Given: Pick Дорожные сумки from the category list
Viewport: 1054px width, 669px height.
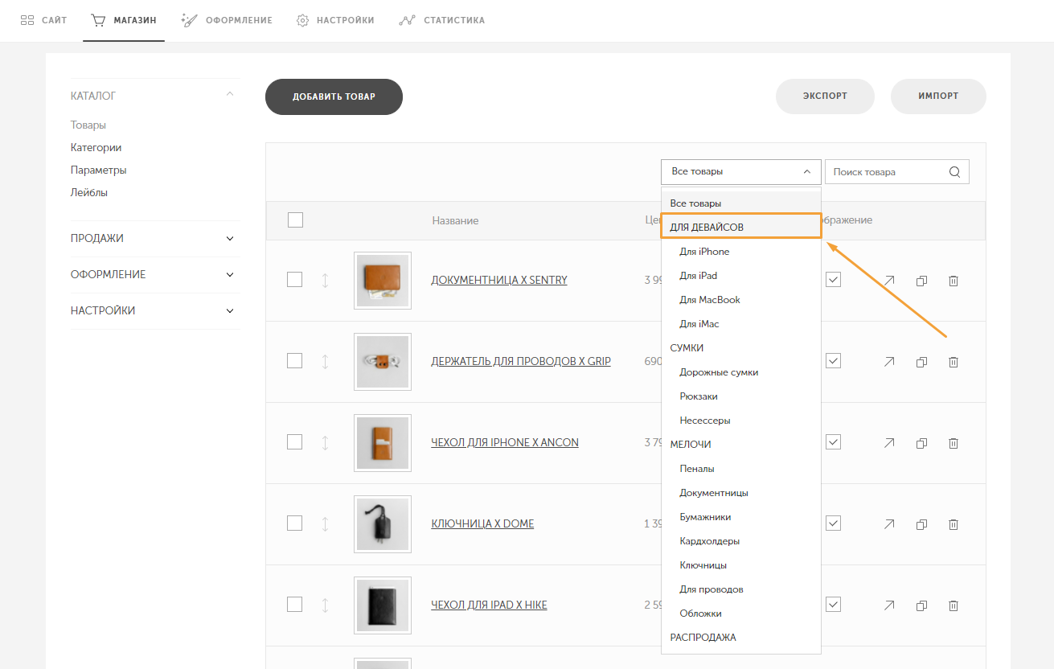Looking at the screenshot, I should pos(741,372).
